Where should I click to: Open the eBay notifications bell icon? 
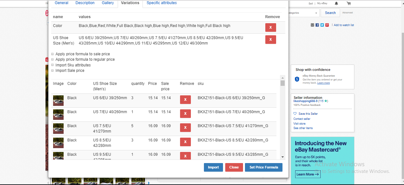[x=336, y=3]
